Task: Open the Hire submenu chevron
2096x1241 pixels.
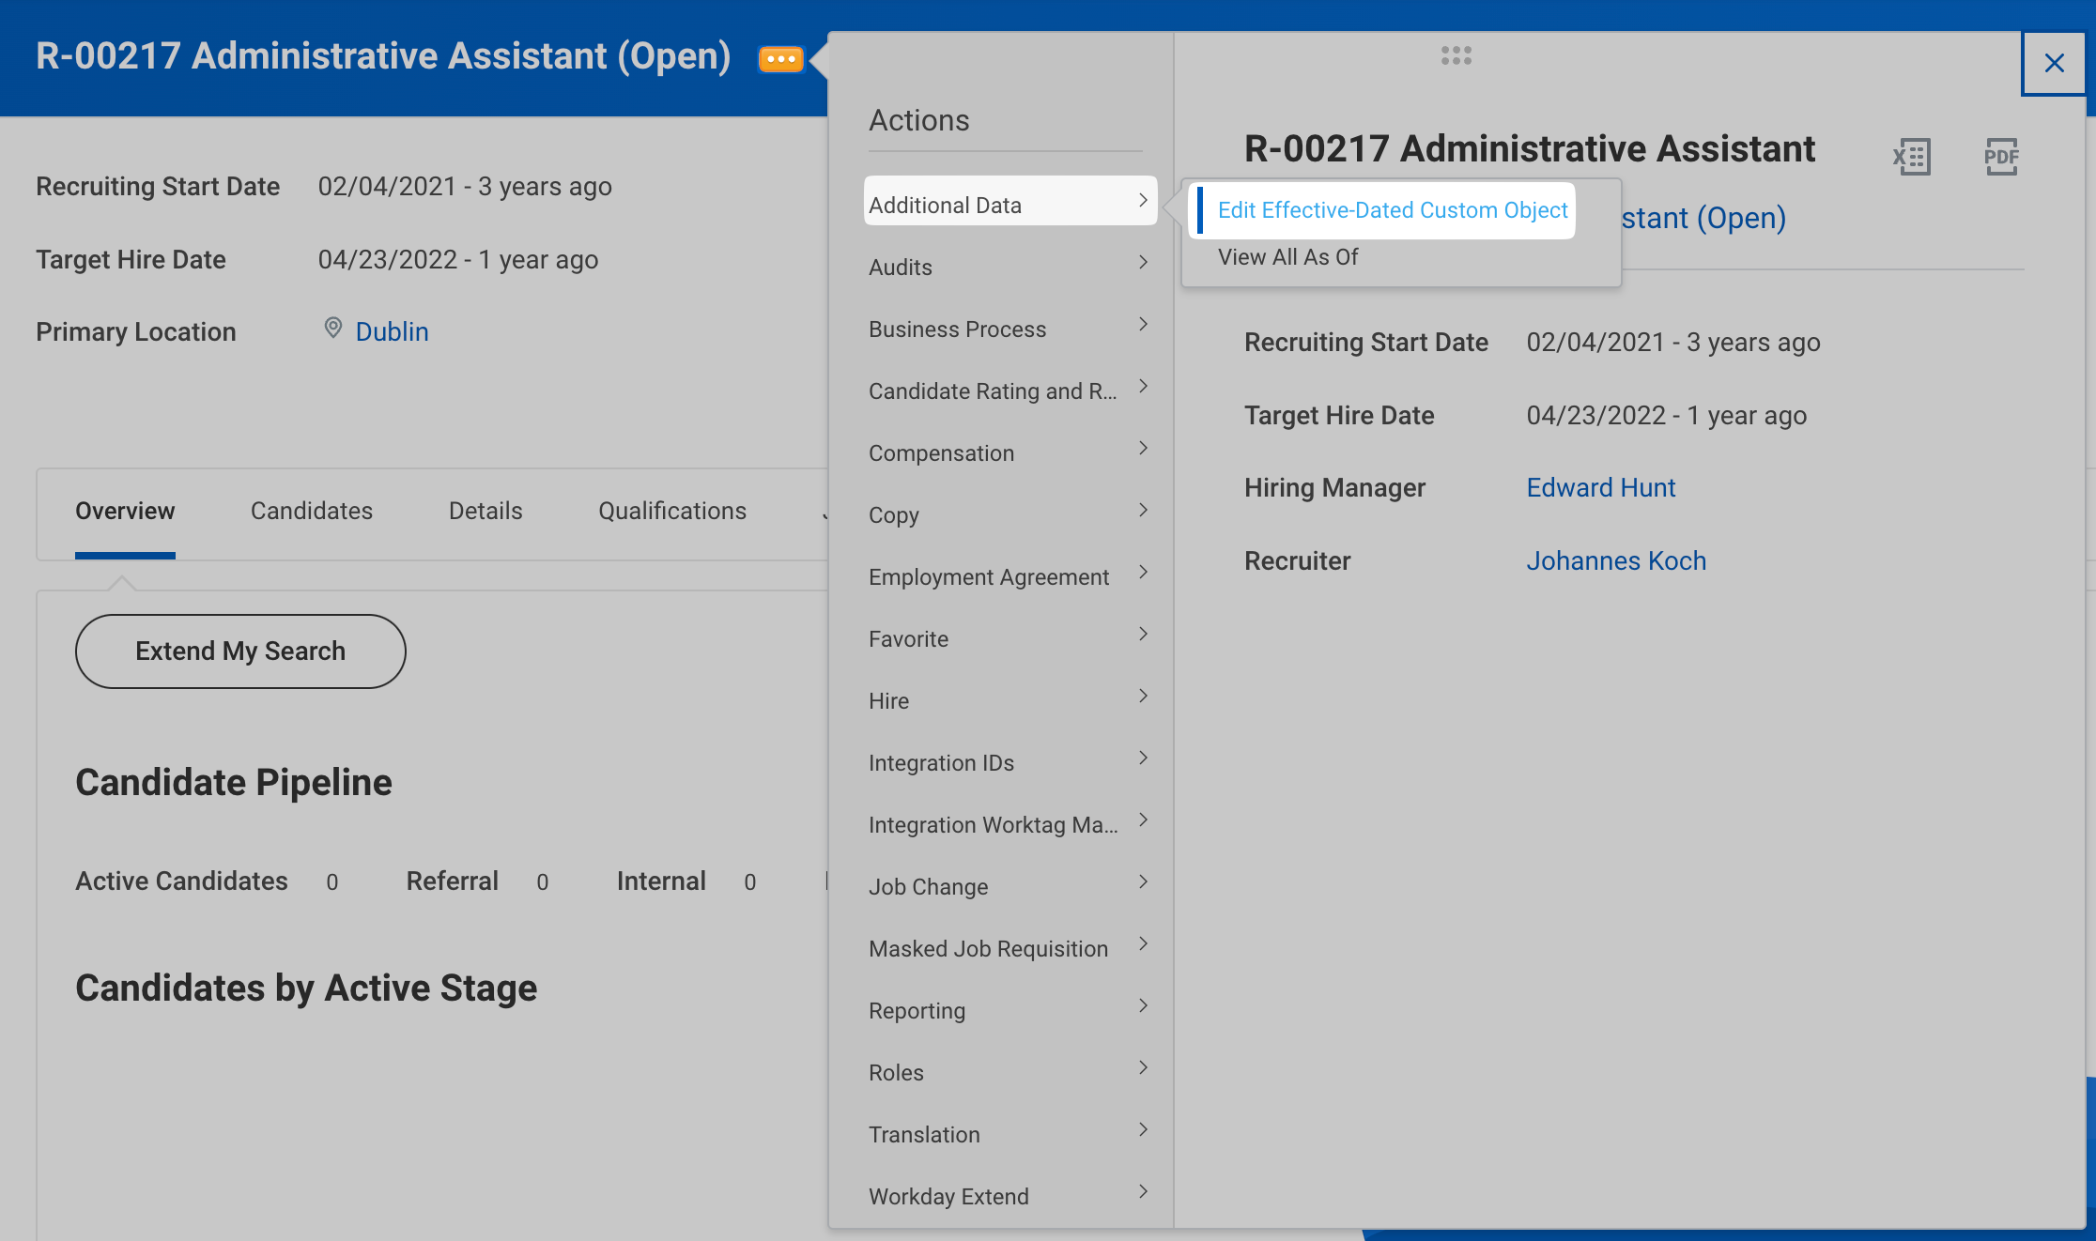Action: (x=1143, y=697)
